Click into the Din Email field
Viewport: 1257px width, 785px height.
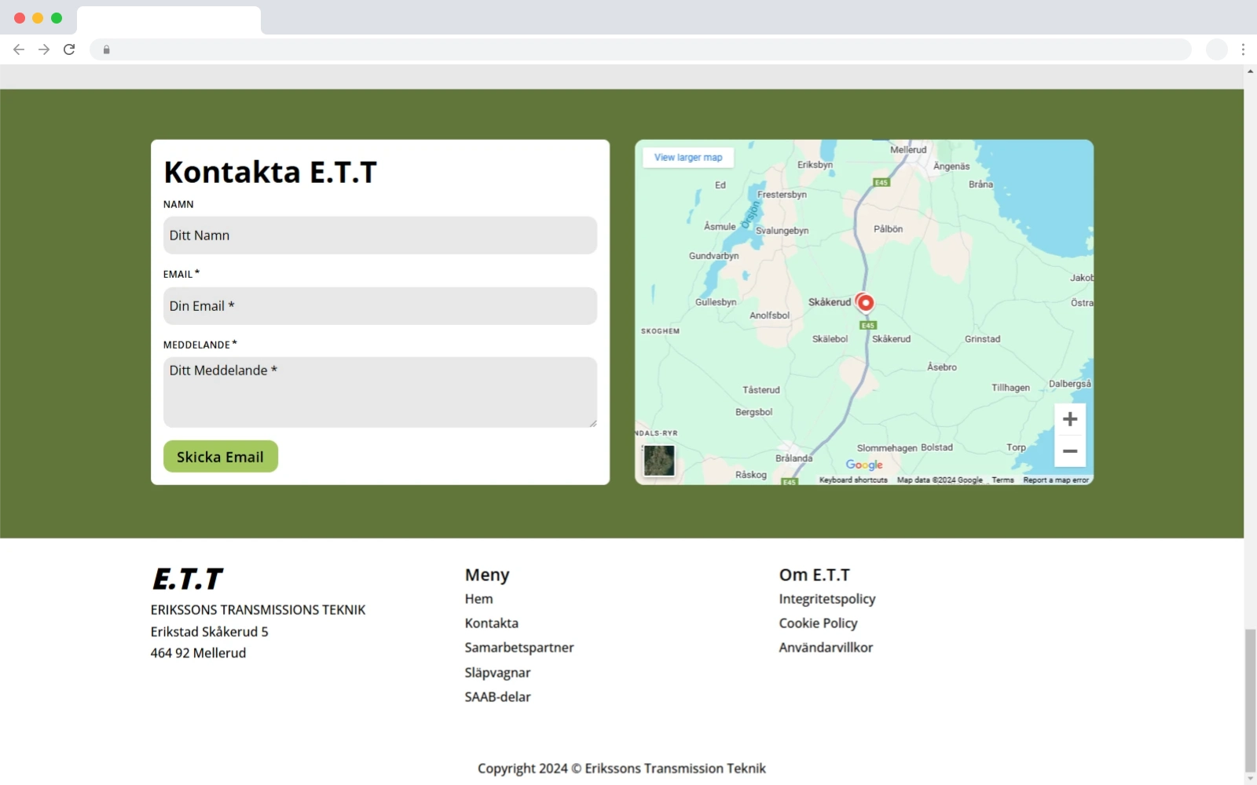coord(379,306)
